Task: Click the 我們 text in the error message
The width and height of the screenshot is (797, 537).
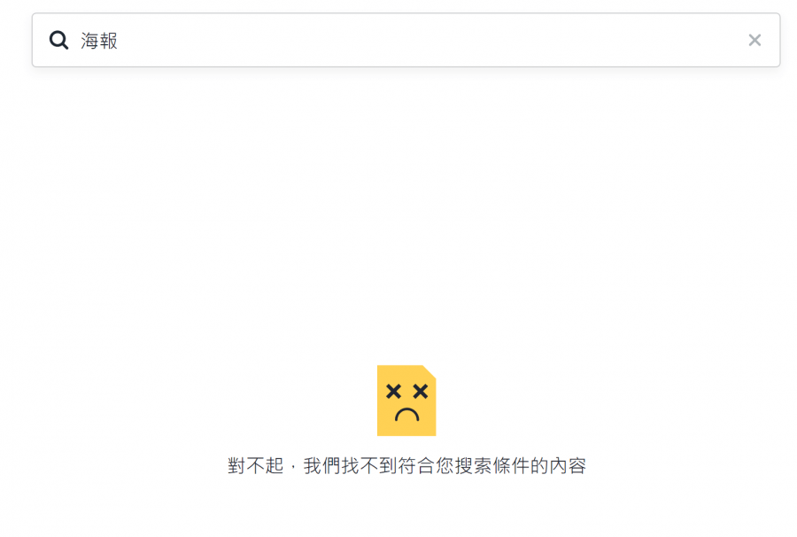Action: coord(321,465)
